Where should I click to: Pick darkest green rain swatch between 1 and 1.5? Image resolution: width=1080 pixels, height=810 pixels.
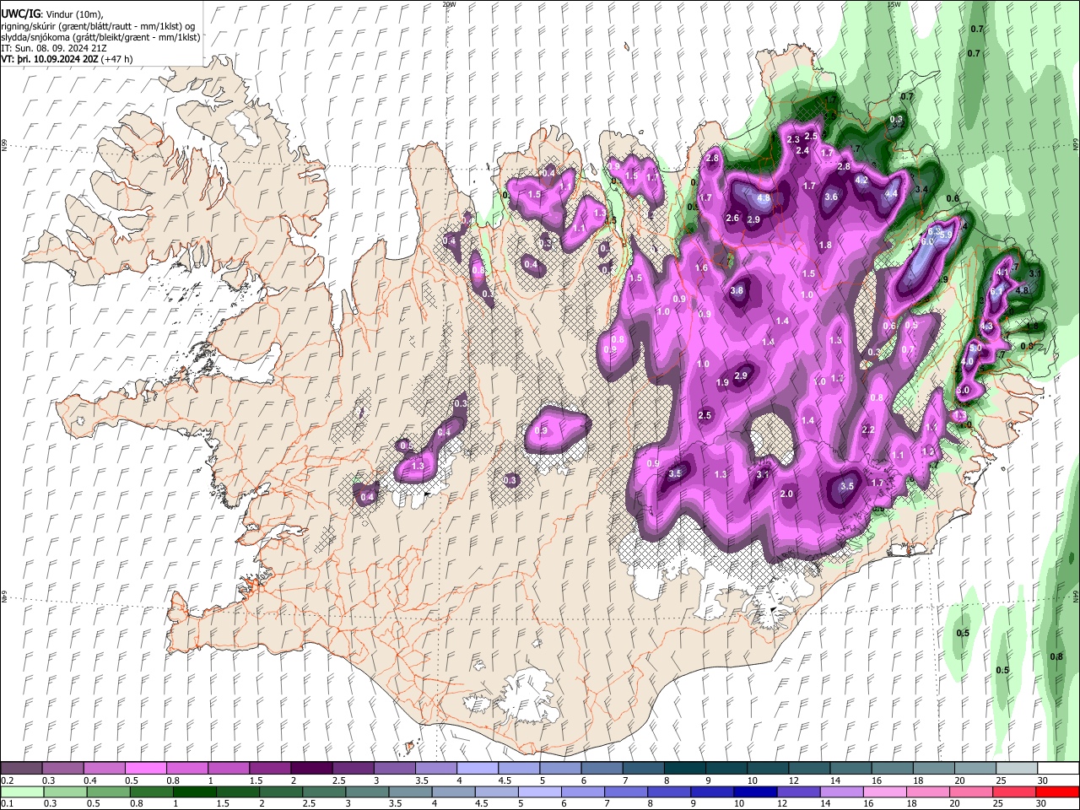194,791
